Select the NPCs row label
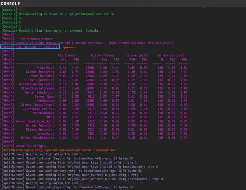 (51, 117)
